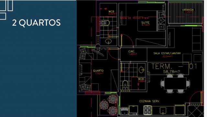Click the white squares logo in the corner
207x117 pixels.
coord(6,10)
